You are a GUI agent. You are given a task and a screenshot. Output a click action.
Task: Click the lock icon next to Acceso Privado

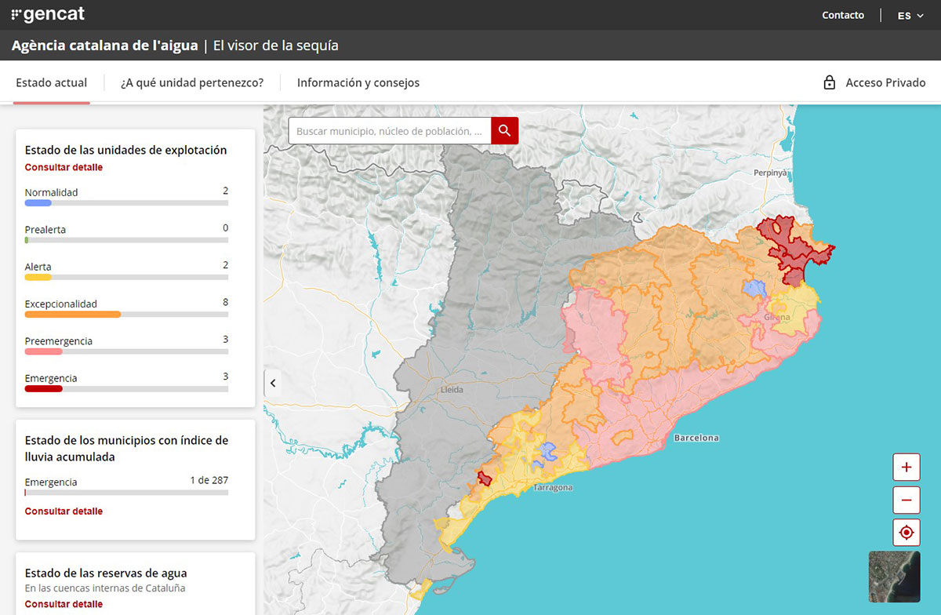(829, 82)
